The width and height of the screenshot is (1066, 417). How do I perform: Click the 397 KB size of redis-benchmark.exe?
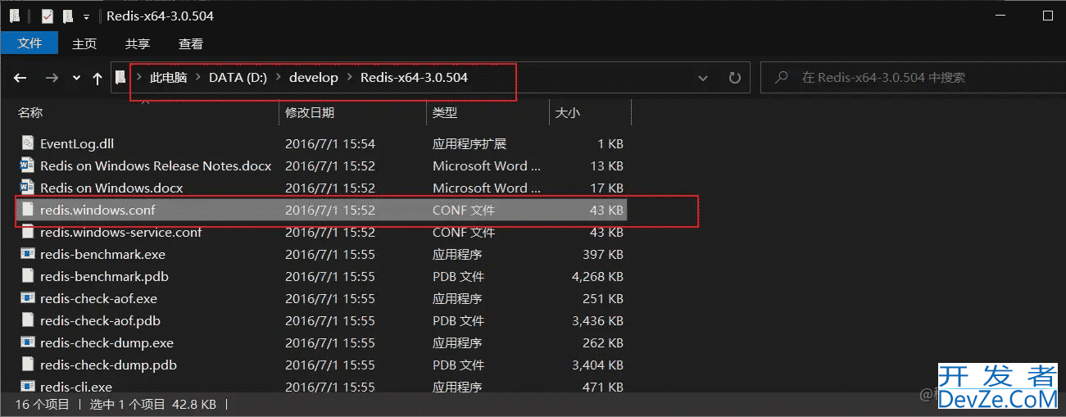pyautogui.click(x=601, y=254)
